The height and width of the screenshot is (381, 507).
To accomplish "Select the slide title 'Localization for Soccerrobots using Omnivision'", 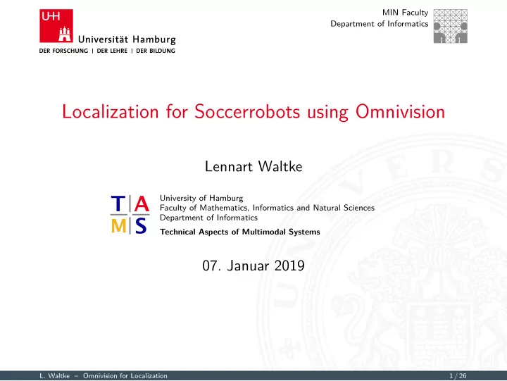I will point(254,112).
